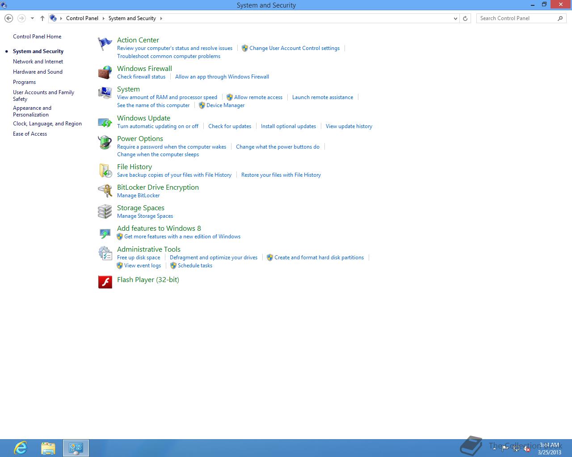Click Schedule tasks link
Image resolution: width=572 pixels, height=457 pixels.
195,266
